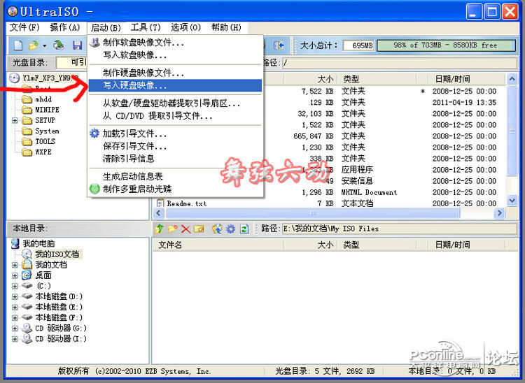
Task: Sort local list by 大小 column header
Action: (310, 245)
